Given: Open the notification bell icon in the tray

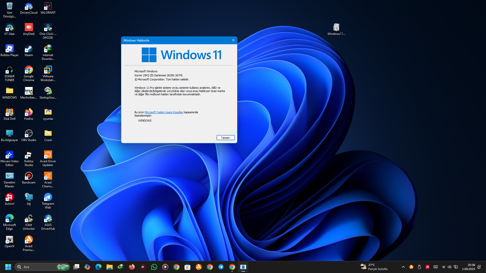Looking at the screenshot, I should point(479,267).
